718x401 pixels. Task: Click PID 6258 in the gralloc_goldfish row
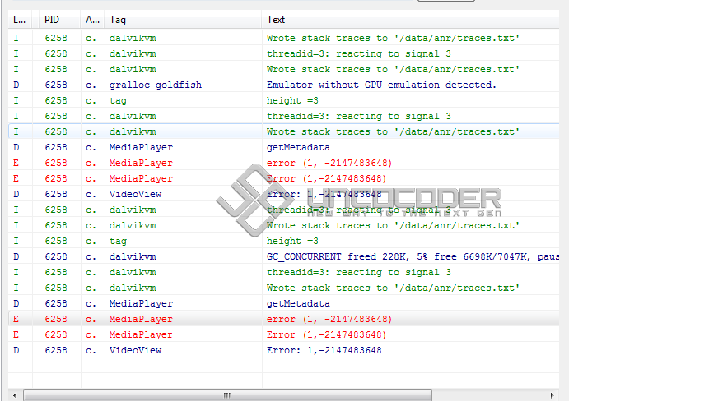click(56, 85)
